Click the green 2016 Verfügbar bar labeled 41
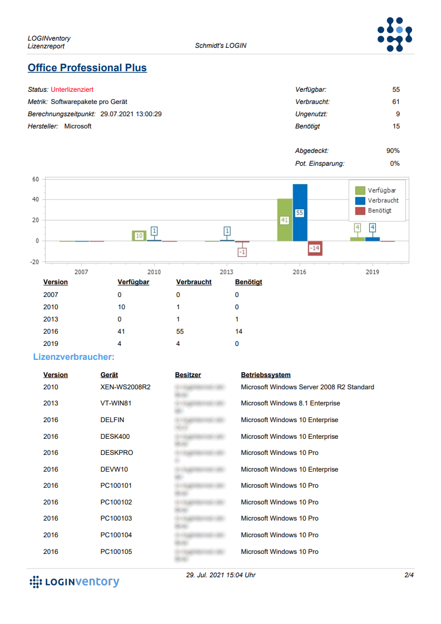This screenshot has width=441, height=624. point(285,220)
